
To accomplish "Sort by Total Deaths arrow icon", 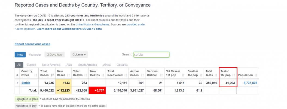I will pos(86,75).
